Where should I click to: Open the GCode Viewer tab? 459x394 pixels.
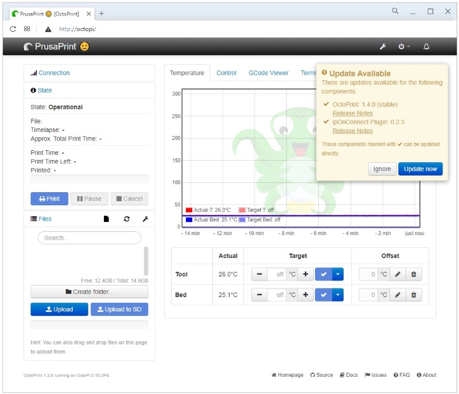(268, 73)
